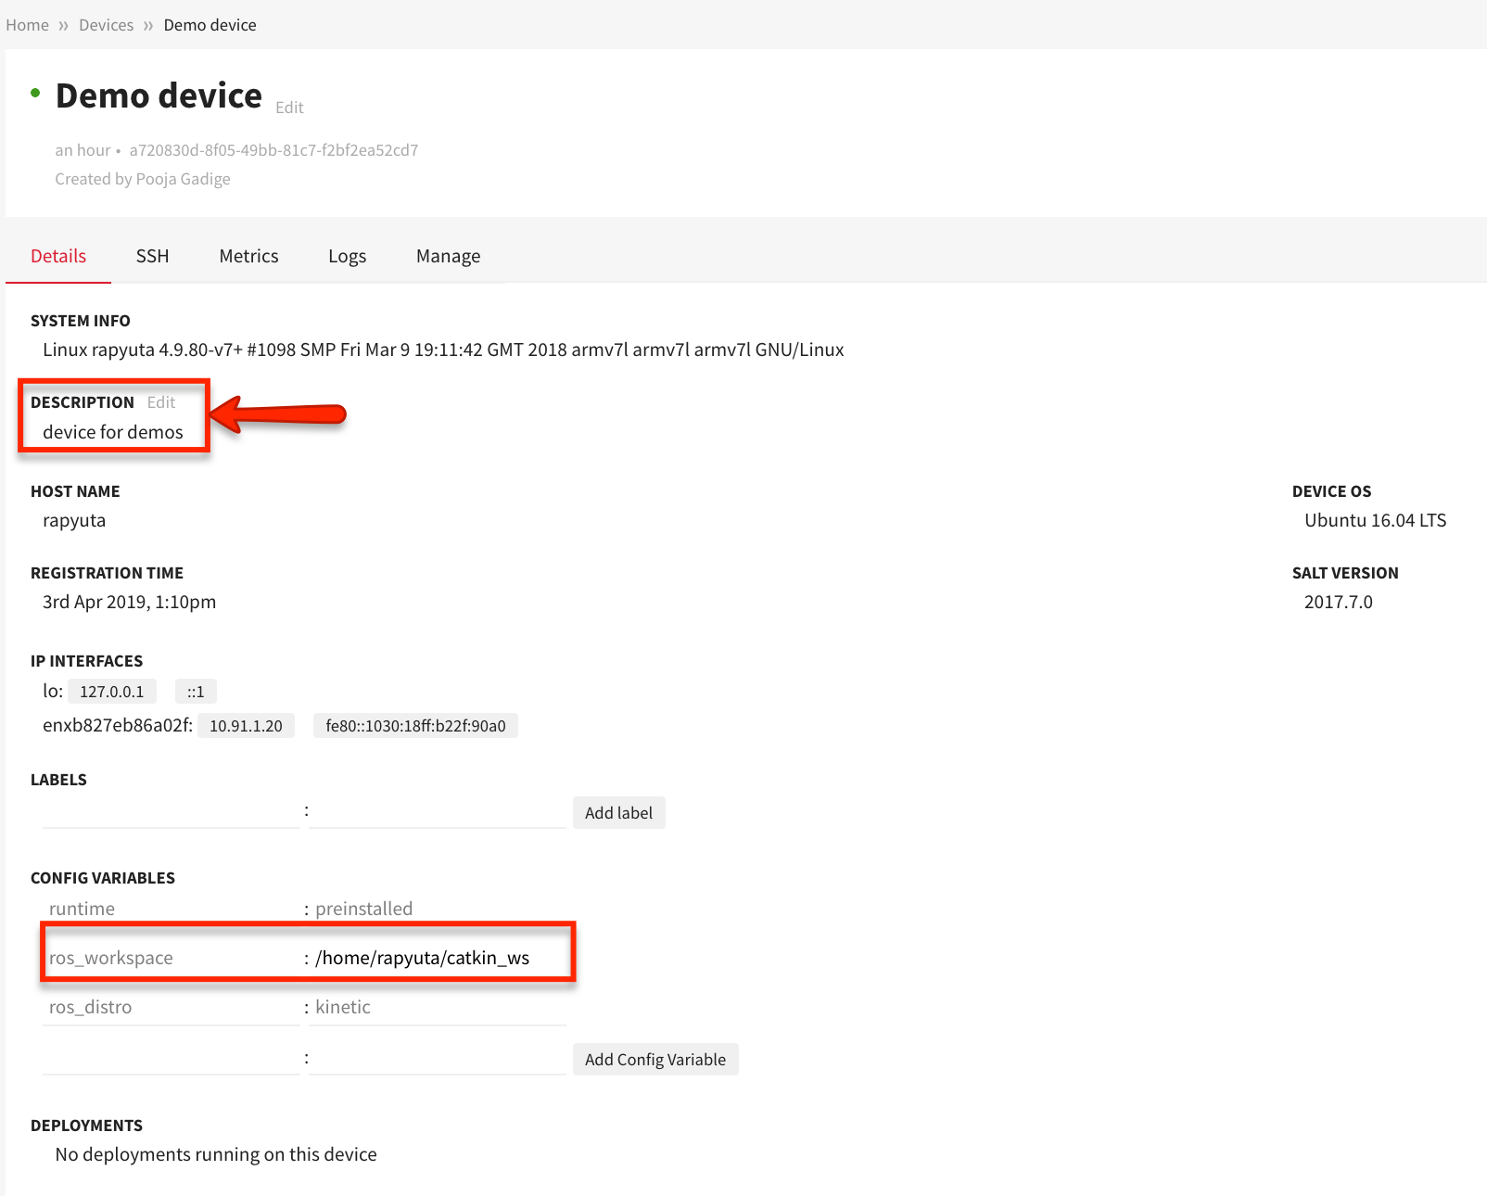
Task: Click 'No deployments running on this device' text
Action: 216,1154
